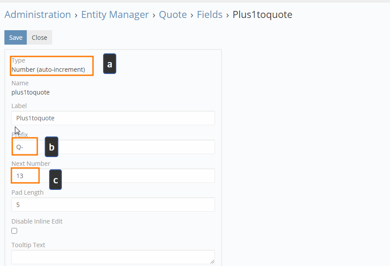Click the "Pad Length" label text

tap(27, 192)
